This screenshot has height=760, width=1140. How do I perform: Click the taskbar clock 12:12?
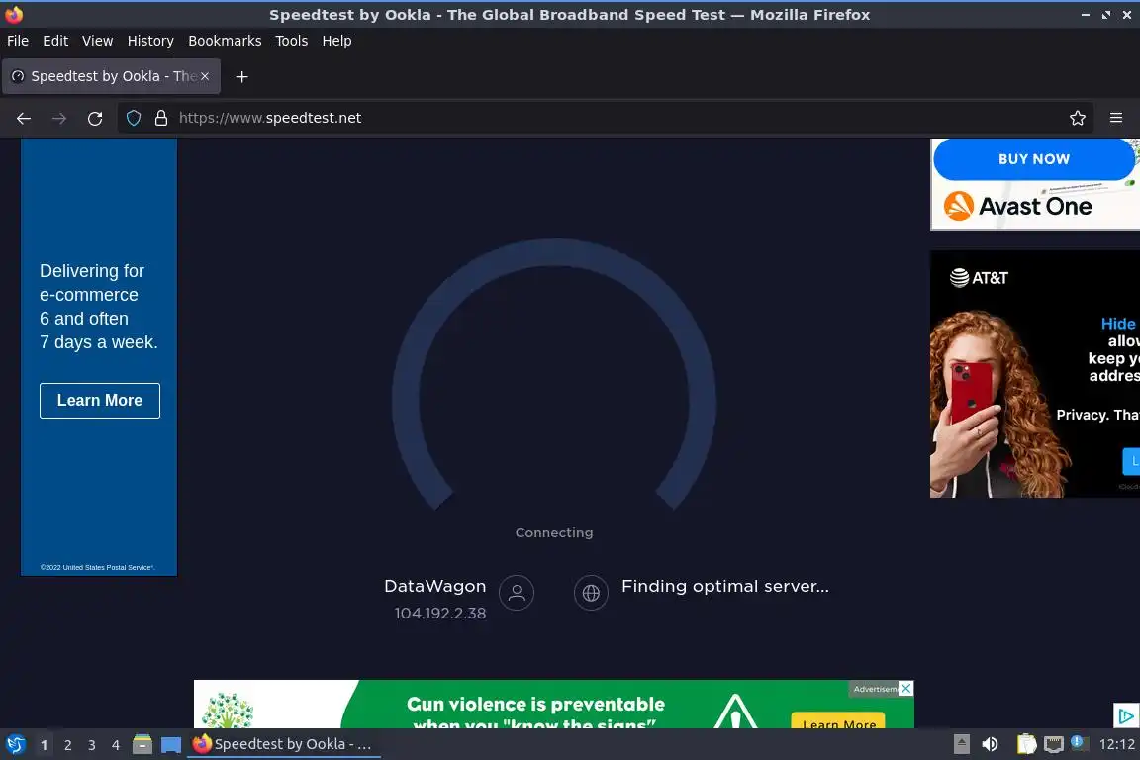(1116, 744)
